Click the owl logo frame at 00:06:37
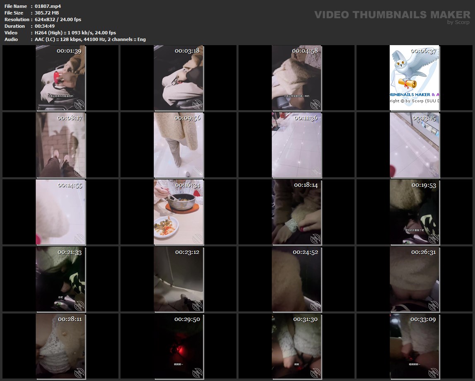The image size is (475, 381). [415, 78]
